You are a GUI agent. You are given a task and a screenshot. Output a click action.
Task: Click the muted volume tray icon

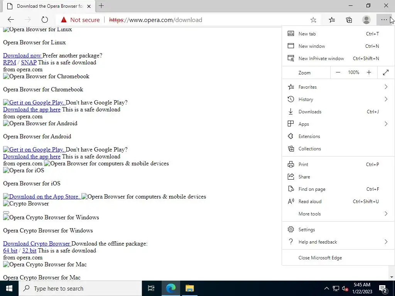tap(345, 288)
